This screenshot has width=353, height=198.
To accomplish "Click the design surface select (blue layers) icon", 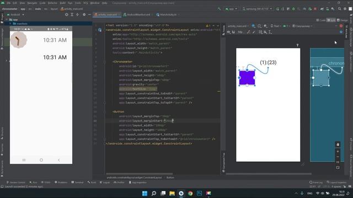I will coord(254,26).
